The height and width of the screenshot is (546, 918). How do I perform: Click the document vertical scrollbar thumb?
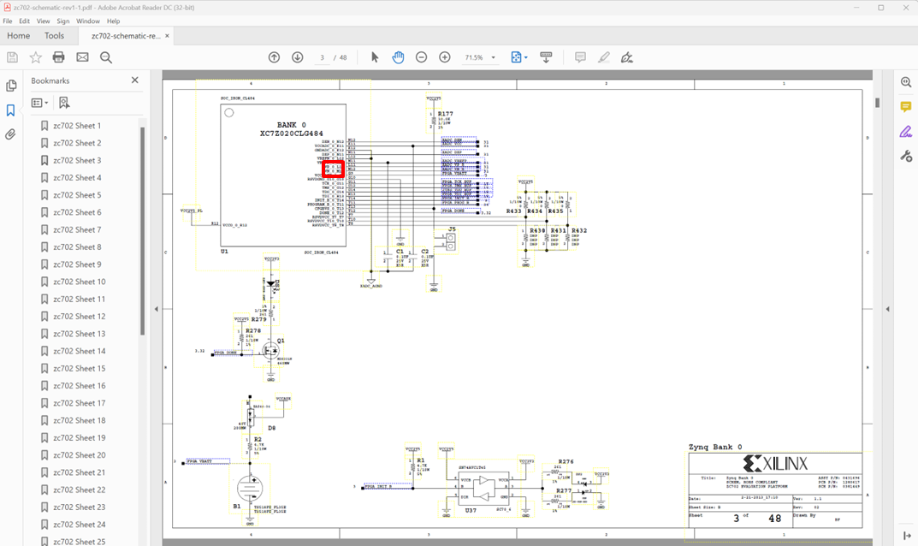tap(877, 103)
